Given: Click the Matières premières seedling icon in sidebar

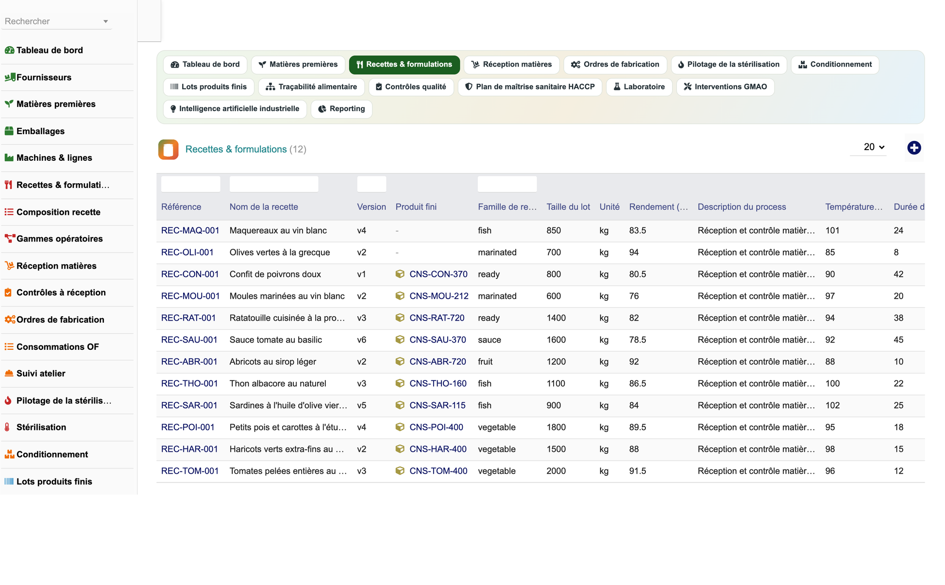Looking at the screenshot, I should coord(9,104).
